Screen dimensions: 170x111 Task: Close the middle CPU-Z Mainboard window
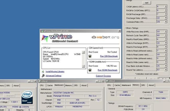click(103, 81)
